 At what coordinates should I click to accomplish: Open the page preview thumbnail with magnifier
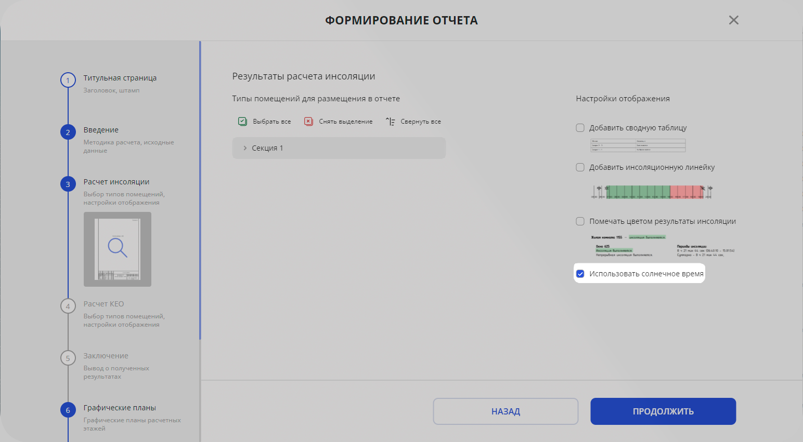click(x=118, y=249)
